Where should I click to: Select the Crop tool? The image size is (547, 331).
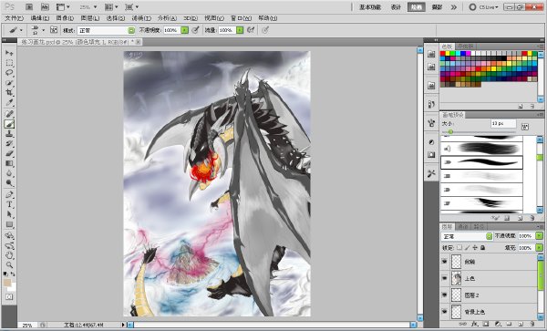[9, 92]
